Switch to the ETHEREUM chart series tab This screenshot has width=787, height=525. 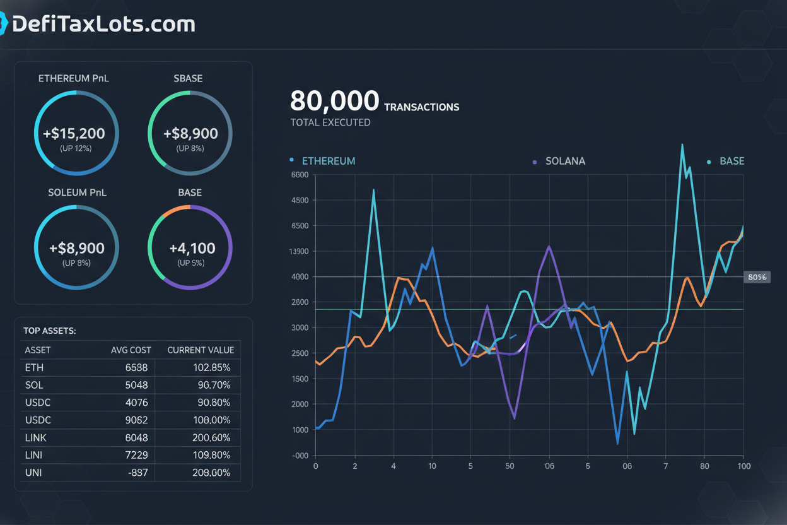click(329, 161)
